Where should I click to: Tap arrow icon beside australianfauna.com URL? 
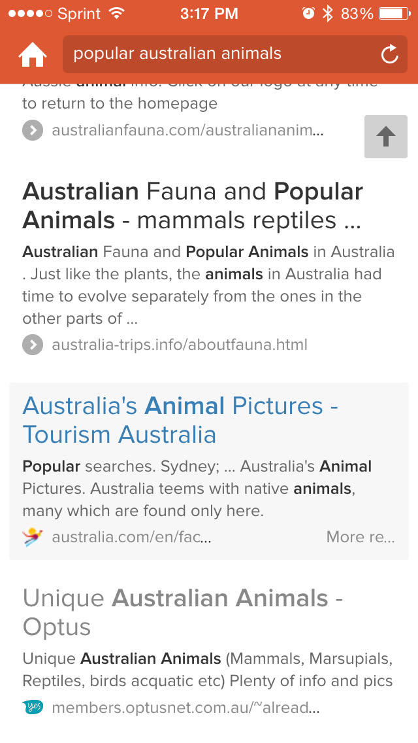pos(32,130)
